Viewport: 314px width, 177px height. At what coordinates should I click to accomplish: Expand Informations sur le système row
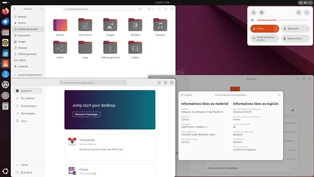click(x=251, y=168)
